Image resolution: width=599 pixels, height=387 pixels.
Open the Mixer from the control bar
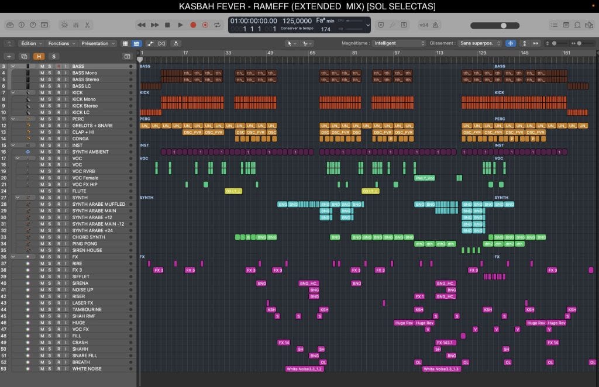(x=75, y=25)
